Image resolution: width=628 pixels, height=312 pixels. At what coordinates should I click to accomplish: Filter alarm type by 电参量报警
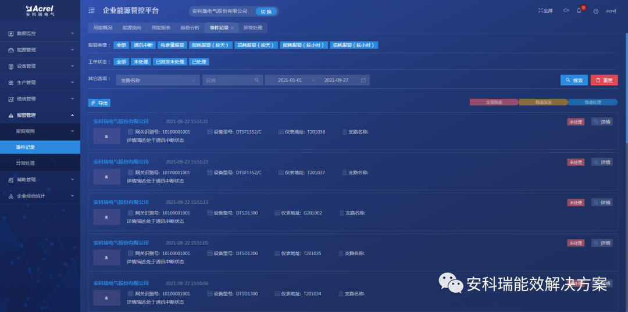point(172,45)
